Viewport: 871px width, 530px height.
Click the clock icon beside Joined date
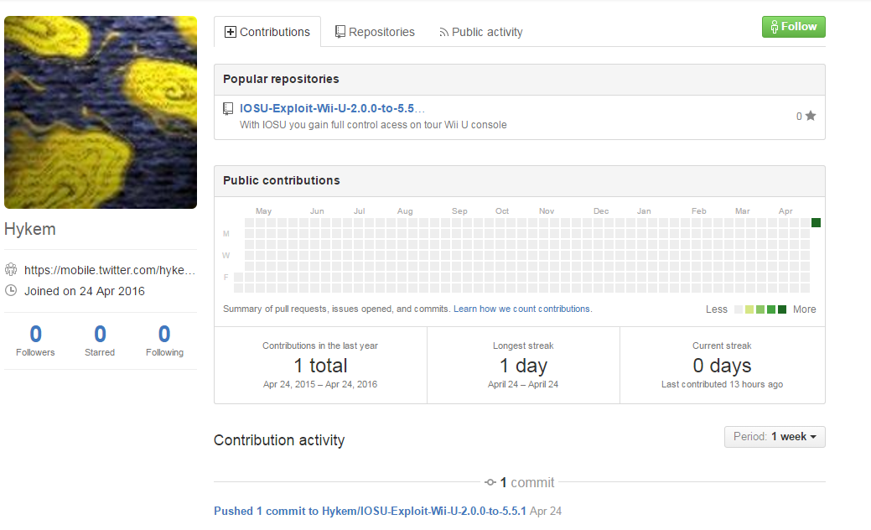(x=11, y=290)
